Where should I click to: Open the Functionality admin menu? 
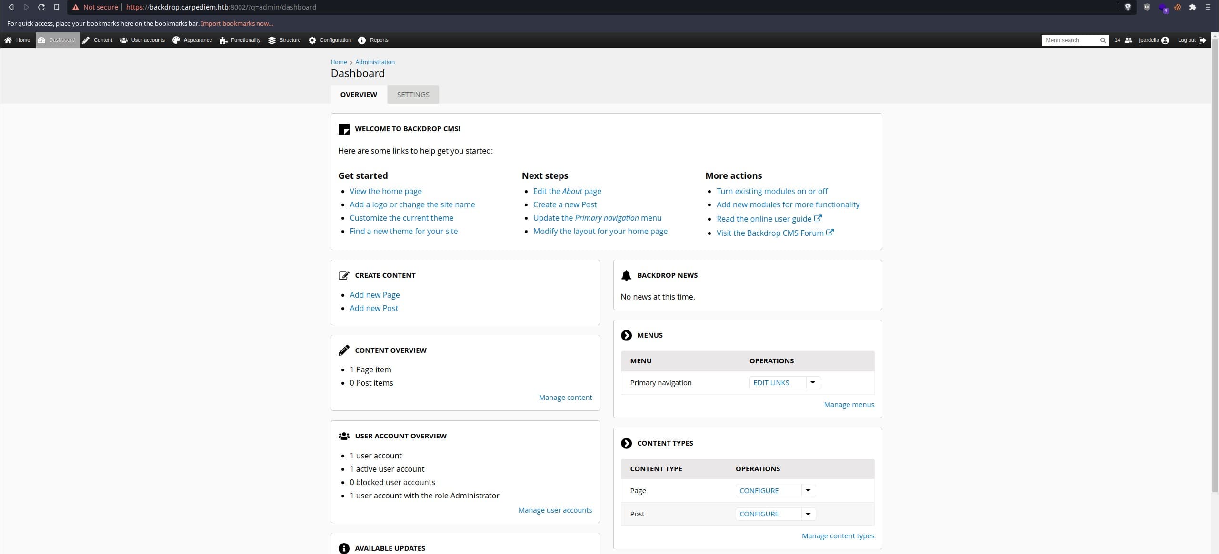point(240,40)
